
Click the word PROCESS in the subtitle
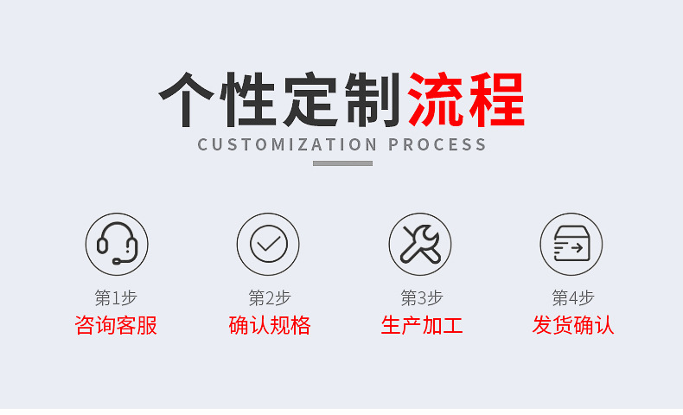[437, 144]
